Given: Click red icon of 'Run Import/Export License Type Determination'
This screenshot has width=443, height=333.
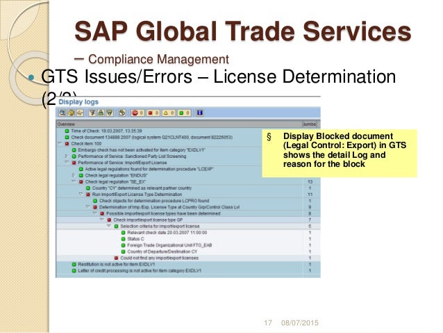Looking at the screenshot, I should (88, 195).
